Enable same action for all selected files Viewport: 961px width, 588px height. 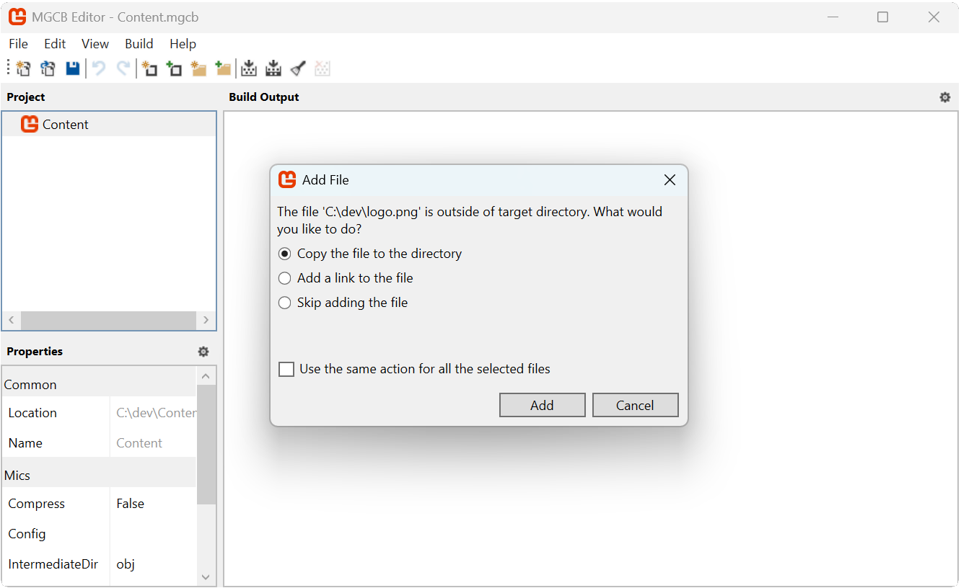(286, 368)
